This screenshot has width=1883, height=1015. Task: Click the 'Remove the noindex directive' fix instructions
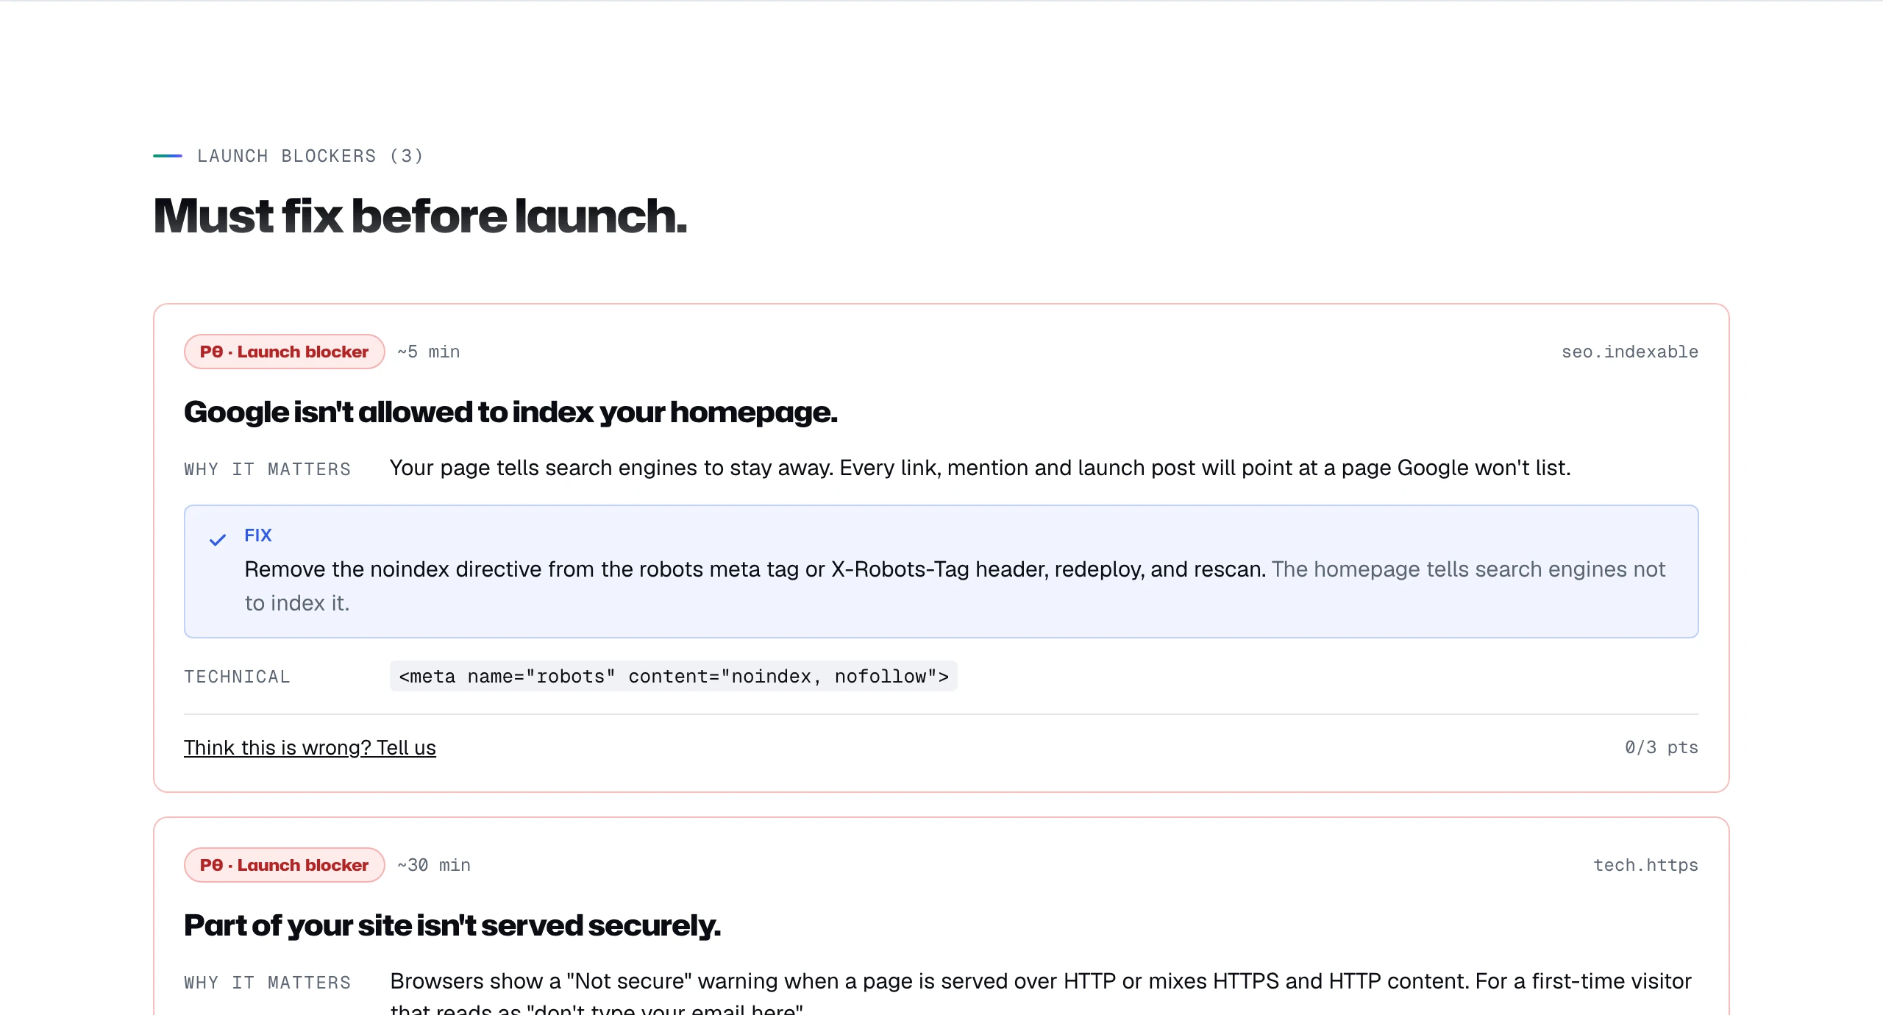click(955, 586)
